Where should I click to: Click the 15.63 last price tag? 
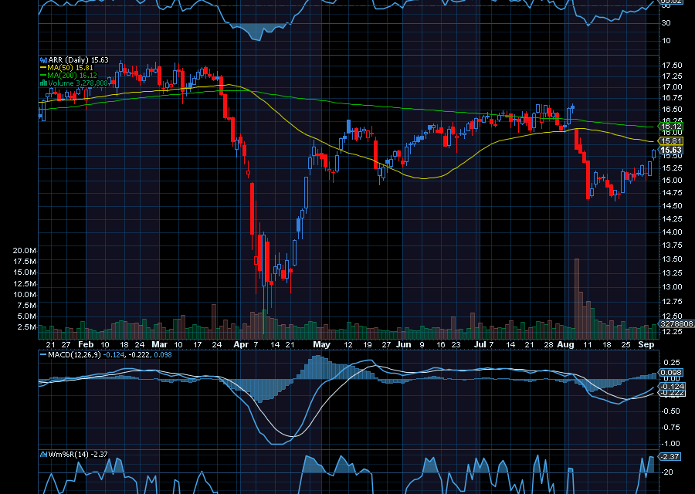point(671,151)
